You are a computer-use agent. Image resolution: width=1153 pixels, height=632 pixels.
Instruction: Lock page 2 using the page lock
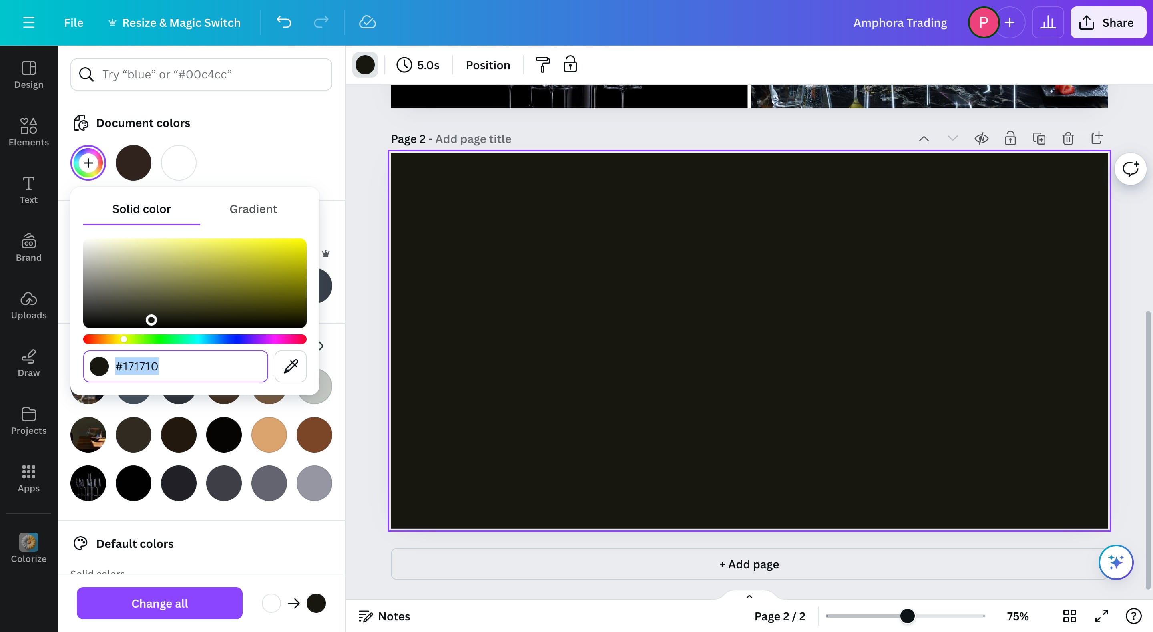click(x=1010, y=138)
